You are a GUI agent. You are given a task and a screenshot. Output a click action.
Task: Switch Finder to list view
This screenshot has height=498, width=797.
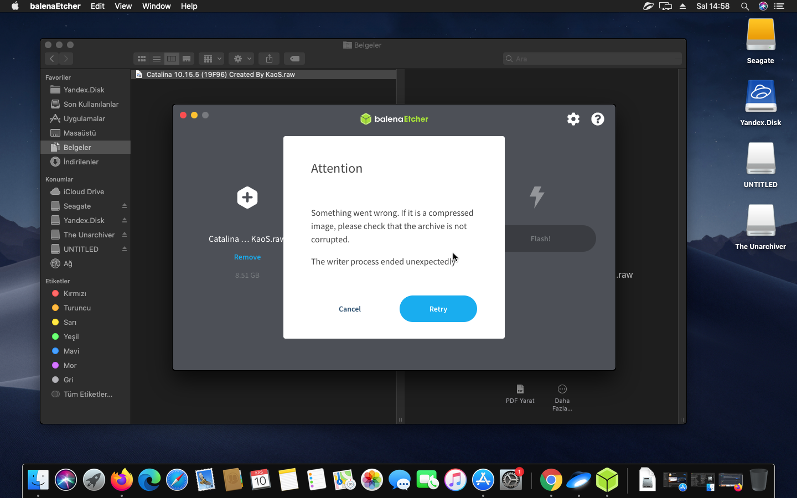157,59
